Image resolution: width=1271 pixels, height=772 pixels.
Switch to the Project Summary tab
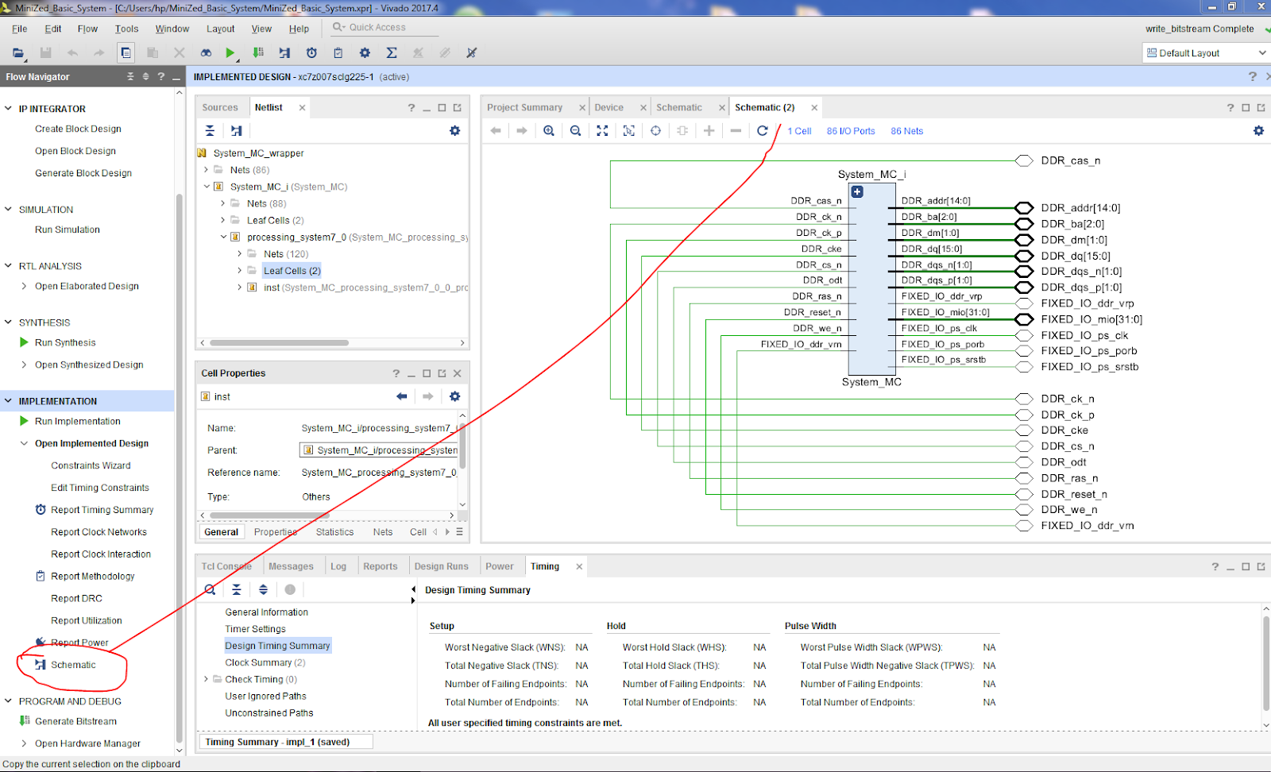[524, 107]
